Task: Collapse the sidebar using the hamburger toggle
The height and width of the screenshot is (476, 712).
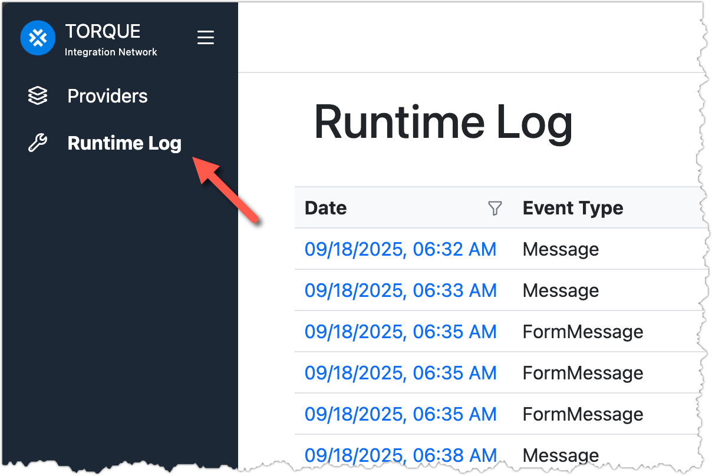Action: pos(206,37)
